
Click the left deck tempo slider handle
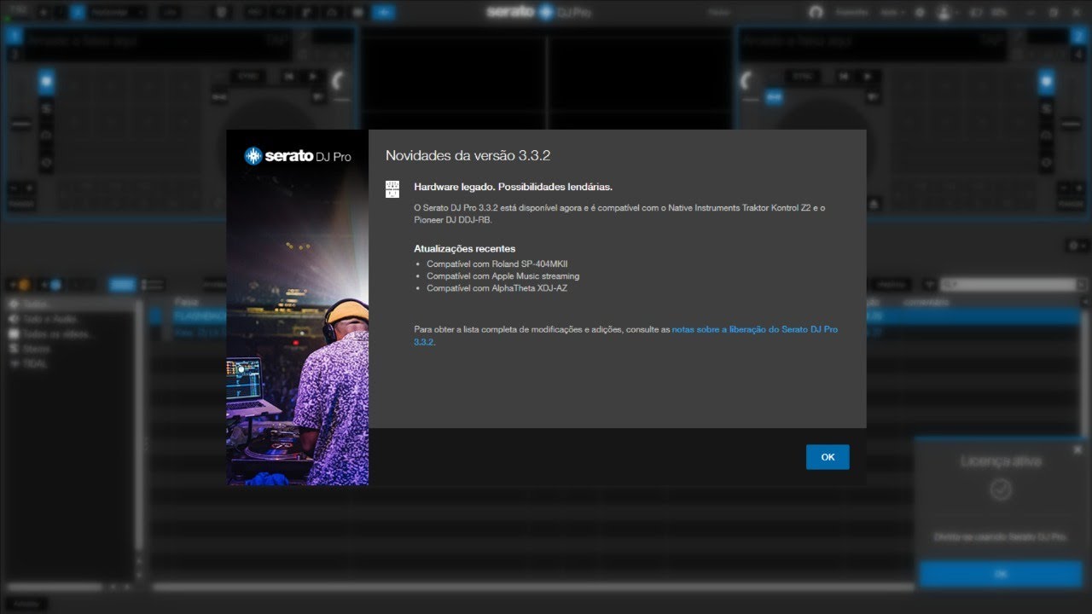point(20,125)
